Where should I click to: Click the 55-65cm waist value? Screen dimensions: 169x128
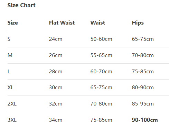101,55
